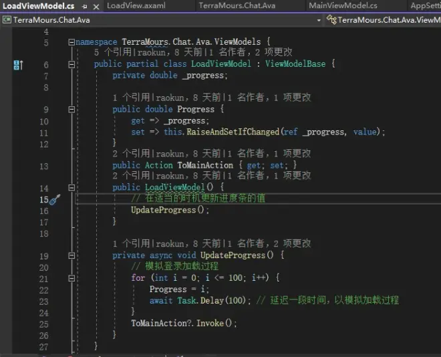Click the C# project icon in left navigation bar

coord(7,20)
